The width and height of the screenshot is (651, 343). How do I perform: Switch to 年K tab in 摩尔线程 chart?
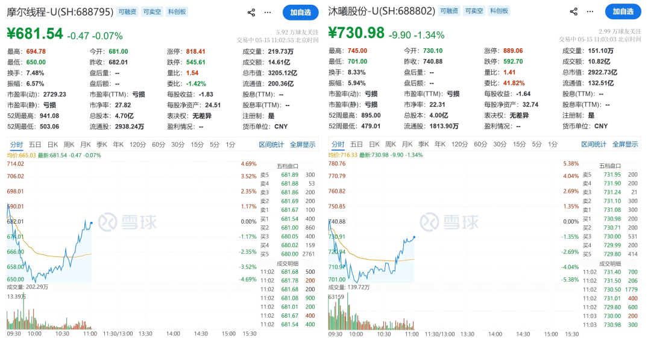[x=118, y=145]
